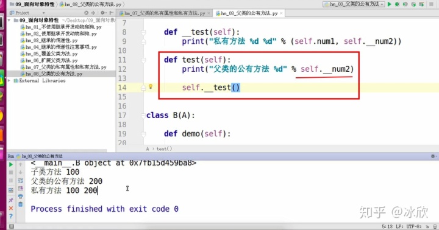Collapse the 09_面向对象特性 project folder
The width and height of the screenshot is (439, 230).
pyautogui.click(x=9, y=20)
